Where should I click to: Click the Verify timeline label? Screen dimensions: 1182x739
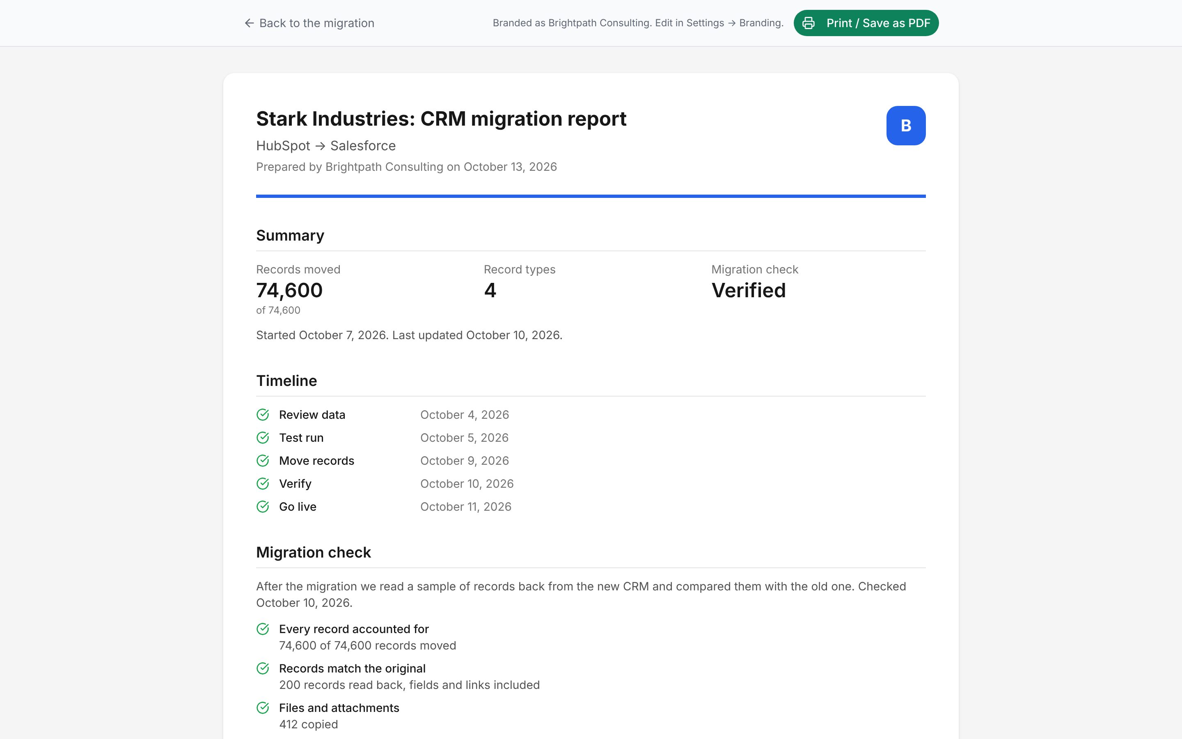(295, 483)
